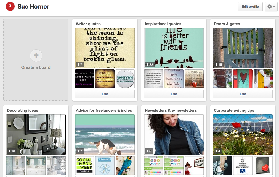Click the yellow door thumbnail
Screen dimensions: 279x177
point(263,79)
